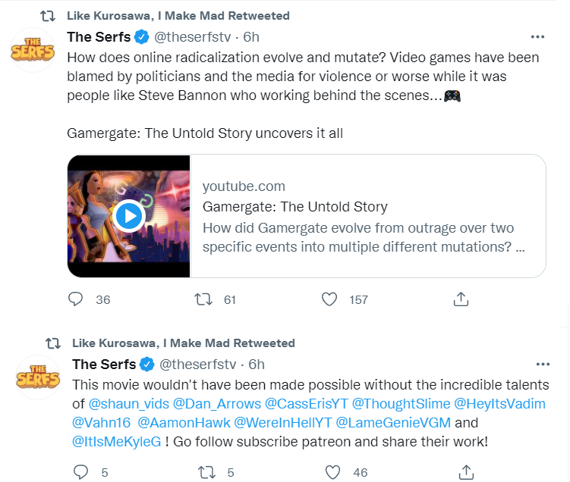This screenshot has height=482, width=570.
Task: Play the Gamergate video preview
Action: [x=128, y=216]
